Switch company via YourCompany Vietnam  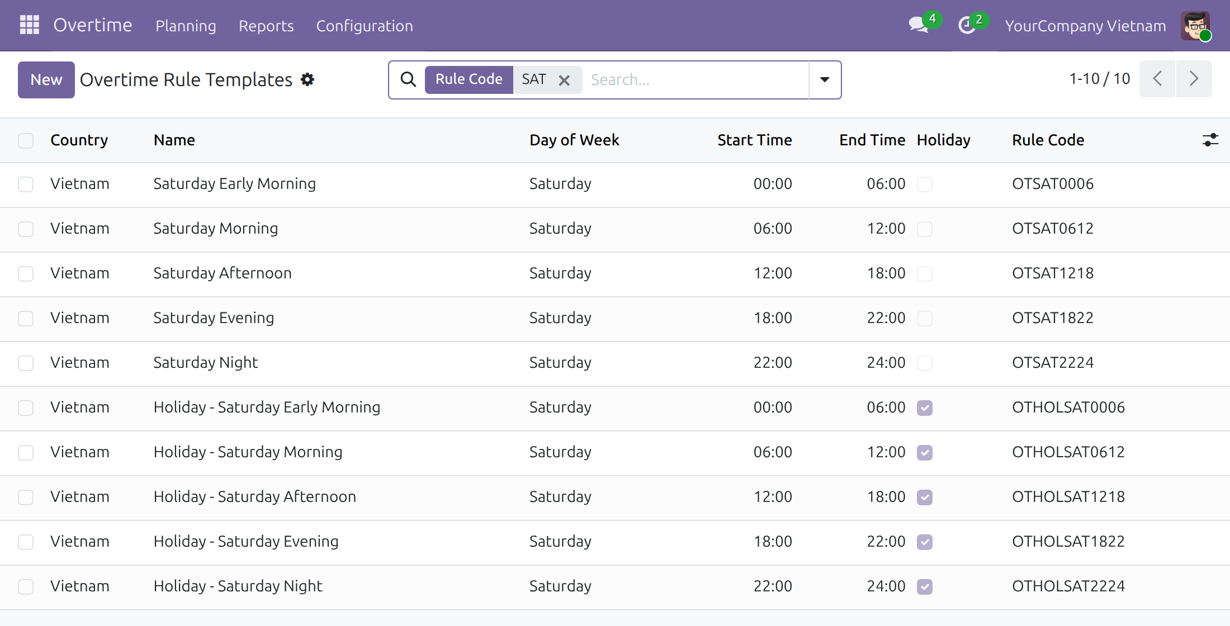pos(1085,26)
